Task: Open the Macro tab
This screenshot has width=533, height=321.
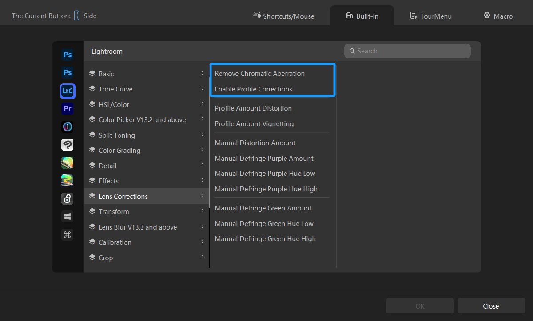Action: tap(498, 16)
